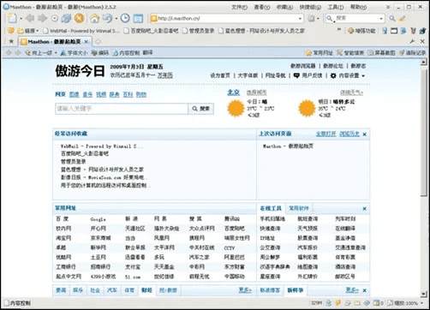This screenshot has height=310, width=430.
Task: Open the 帮助 menu
Action: coord(358,7)
